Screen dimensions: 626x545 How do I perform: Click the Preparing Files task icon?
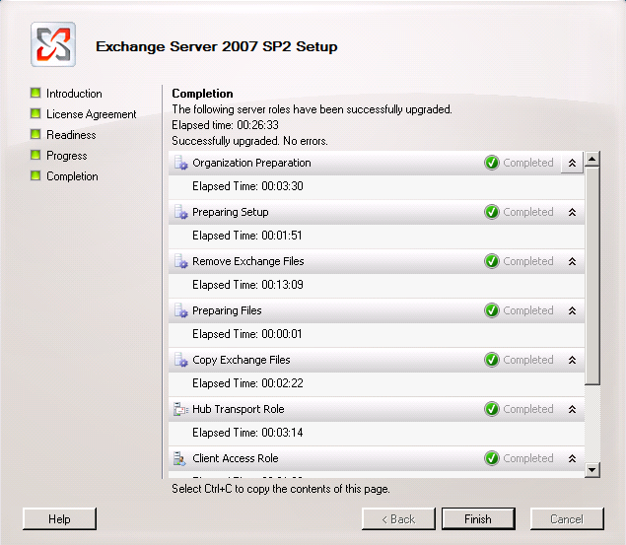click(180, 310)
